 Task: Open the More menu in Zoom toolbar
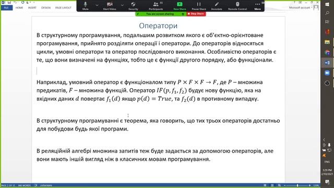pos(257,6)
